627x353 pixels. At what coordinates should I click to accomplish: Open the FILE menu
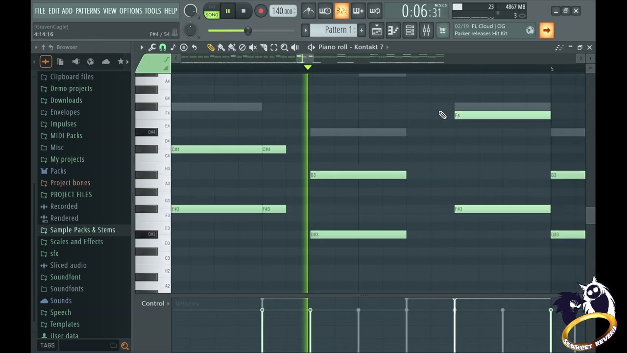tap(40, 11)
